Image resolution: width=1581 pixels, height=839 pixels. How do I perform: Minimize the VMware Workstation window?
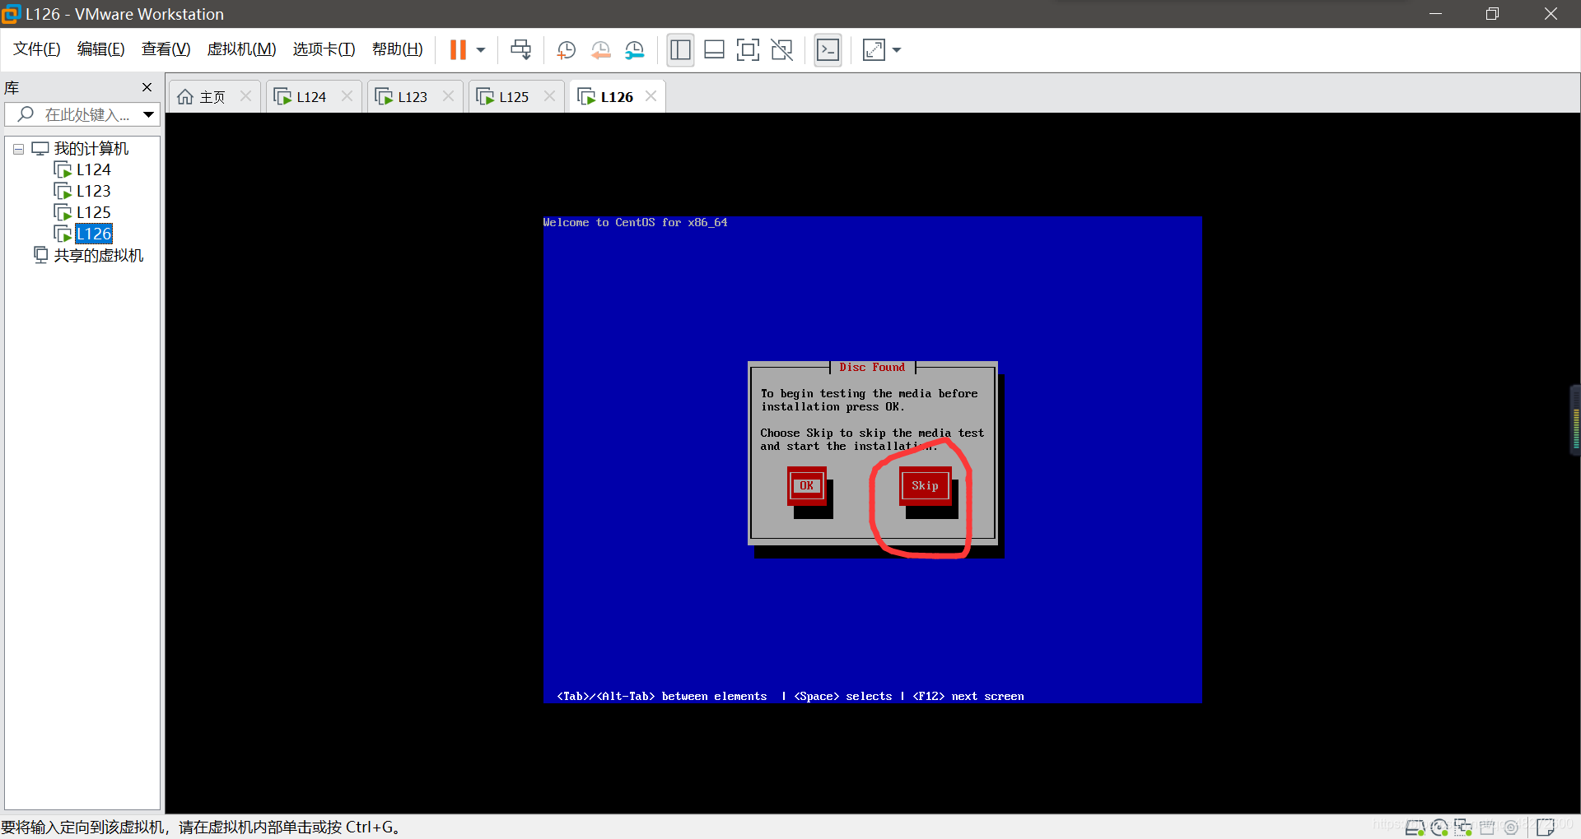(x=1435, y=14)
